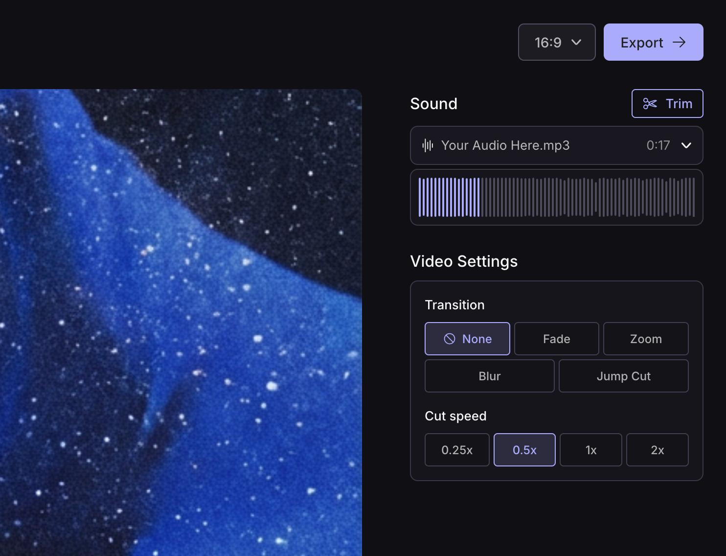Choose the Jump Cut transition
The image size is (726, 556).
[x=624, y=376]
